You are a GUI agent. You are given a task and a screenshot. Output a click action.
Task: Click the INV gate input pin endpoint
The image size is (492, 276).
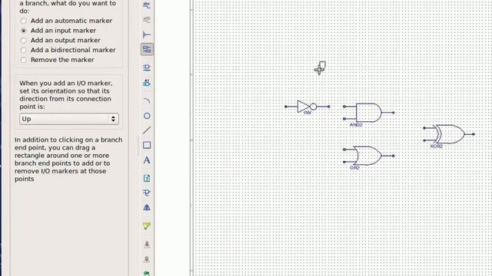point(285,107)
